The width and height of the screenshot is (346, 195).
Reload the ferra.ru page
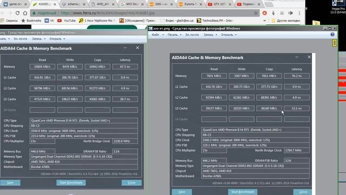[17, 13]
